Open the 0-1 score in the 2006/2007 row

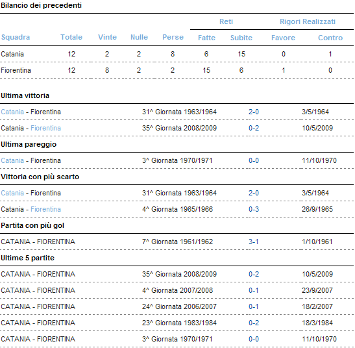253,306
